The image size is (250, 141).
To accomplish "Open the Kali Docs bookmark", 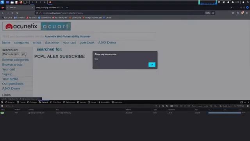I will 31,18.
